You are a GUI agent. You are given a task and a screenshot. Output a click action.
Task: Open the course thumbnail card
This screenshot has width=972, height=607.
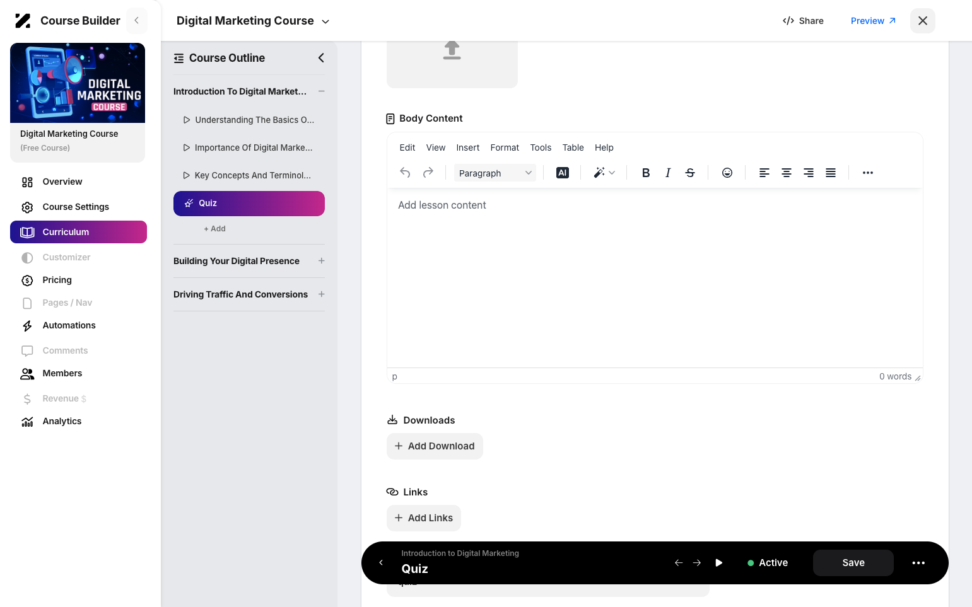(78, 103)
